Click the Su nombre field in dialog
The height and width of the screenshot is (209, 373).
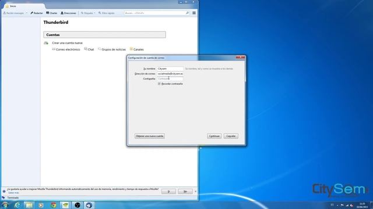[170, 69]
